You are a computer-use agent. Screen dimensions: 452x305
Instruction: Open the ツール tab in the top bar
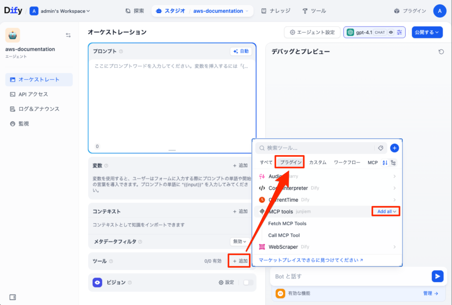pyautogui.click(x=314, y=11)
